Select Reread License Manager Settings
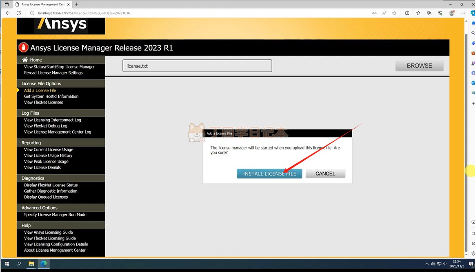Viewport: 475px width, 272px height. click(x=53, y=73)
